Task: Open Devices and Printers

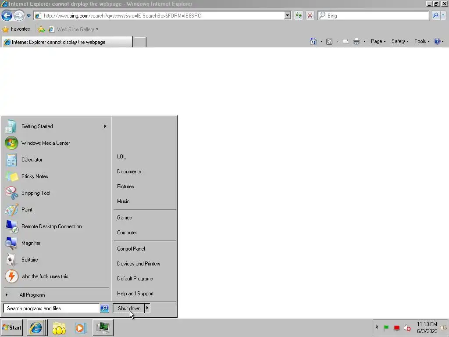Action: tap(145, 264)
